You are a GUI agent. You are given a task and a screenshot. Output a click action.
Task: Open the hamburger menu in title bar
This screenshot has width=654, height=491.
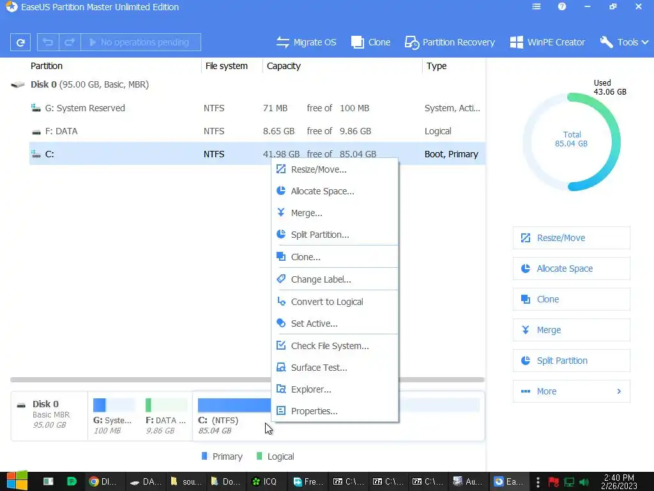click(x=536, y=6)
